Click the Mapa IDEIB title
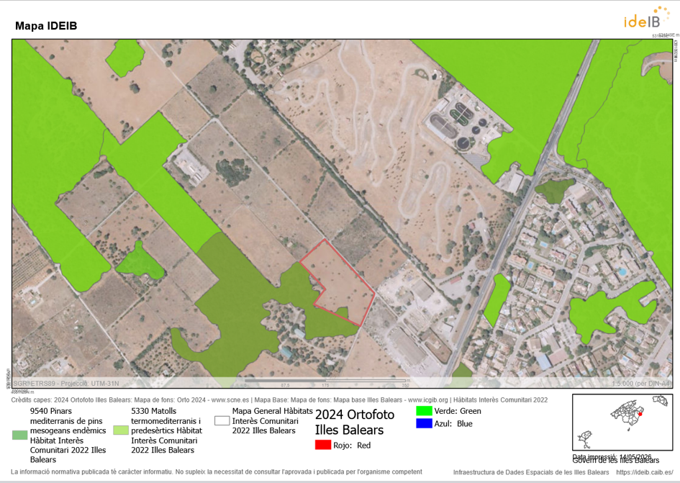The height and width of the screenshot is (483, 680). pyautogui.click(x=46, y=26)
